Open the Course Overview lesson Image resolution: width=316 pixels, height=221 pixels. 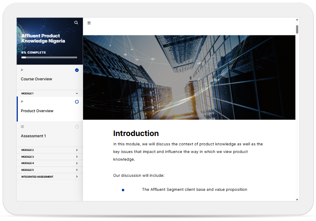click(50, 77)
